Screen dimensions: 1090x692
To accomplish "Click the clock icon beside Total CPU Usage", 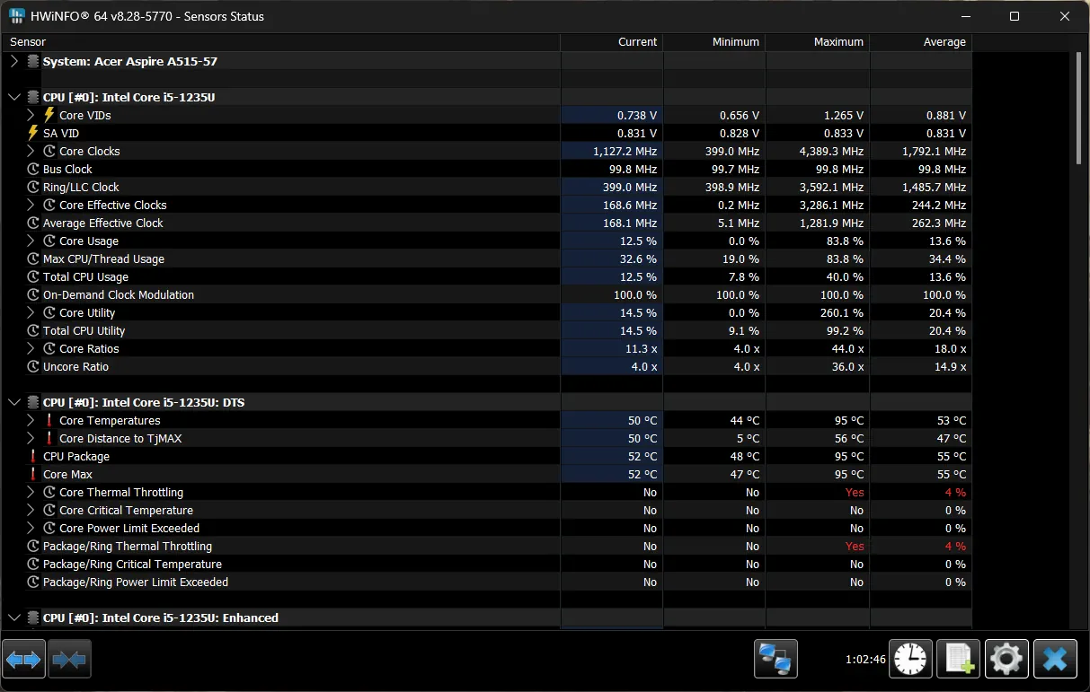I will [33, 276].
